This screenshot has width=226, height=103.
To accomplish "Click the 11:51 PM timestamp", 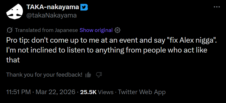I will point(18,92).
